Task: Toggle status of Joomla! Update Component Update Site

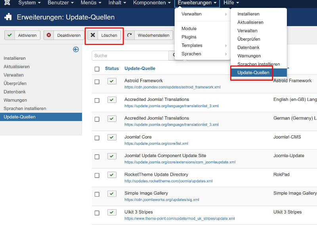Action: (x=112, y=156)
